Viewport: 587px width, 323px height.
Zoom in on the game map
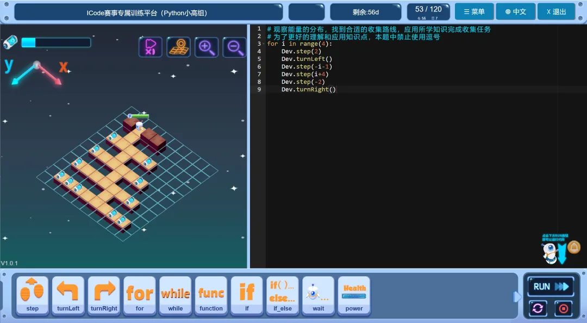tap(207, 47)
